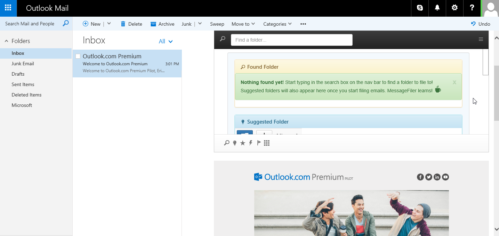Open the notifications bell

437,8
